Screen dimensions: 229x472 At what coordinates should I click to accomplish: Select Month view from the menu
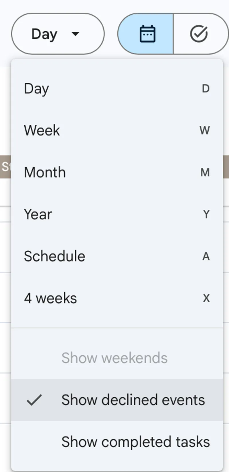click(45, 173)
